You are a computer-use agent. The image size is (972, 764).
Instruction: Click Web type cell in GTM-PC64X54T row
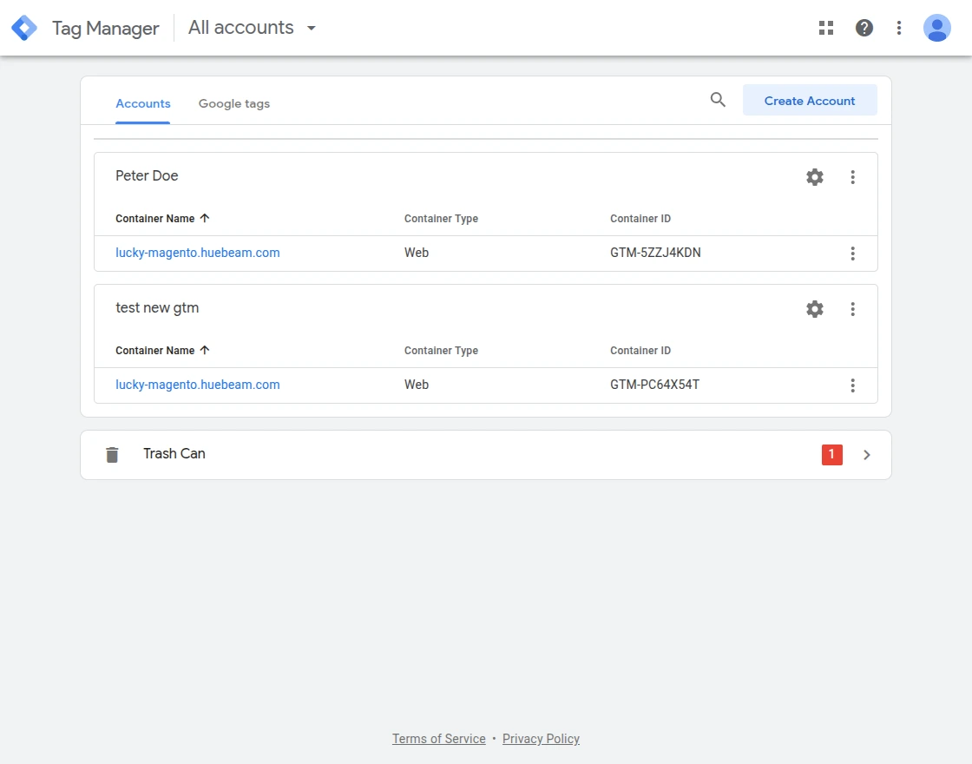coord(417,385)
